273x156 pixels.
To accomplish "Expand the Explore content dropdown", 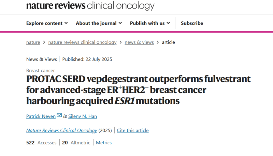I will [66, 23].
